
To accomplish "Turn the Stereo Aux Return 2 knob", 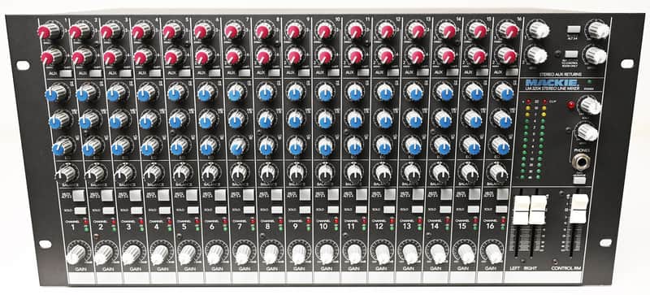I will click(x=536, y=54).
